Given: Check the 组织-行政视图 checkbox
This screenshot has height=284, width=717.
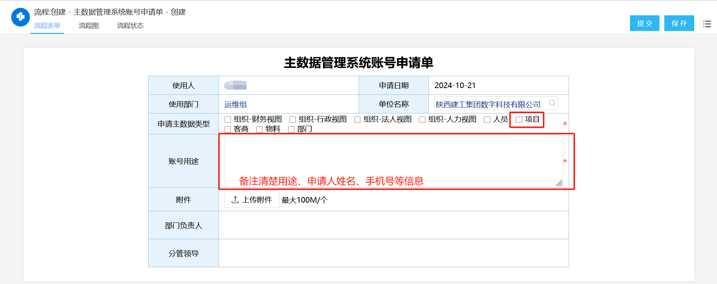Looking at the screenshot, I should click(x=293, y=119).
